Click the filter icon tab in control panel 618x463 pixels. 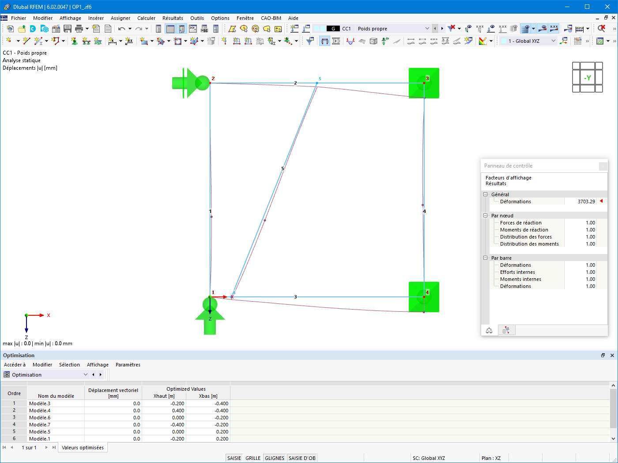506,330
